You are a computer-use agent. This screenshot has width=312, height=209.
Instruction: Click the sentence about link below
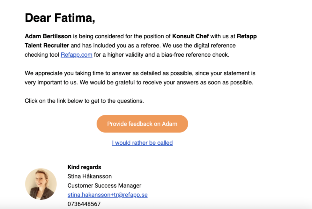point(84,101)
